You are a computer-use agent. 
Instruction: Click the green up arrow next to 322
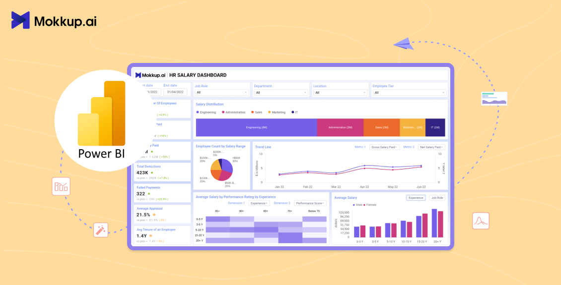(x=149, y=193)
